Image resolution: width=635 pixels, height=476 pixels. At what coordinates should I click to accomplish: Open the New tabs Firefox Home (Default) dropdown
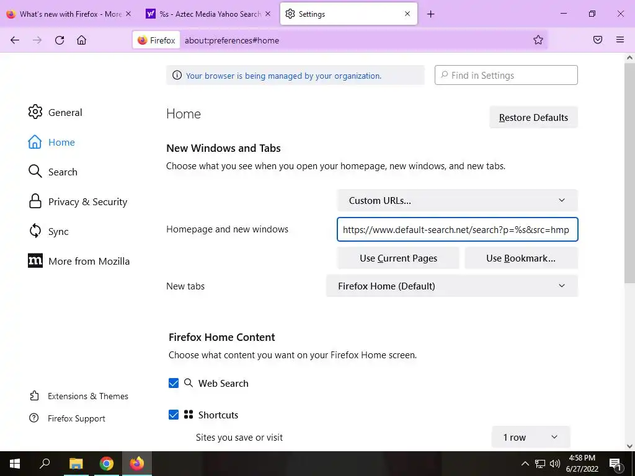452,286
